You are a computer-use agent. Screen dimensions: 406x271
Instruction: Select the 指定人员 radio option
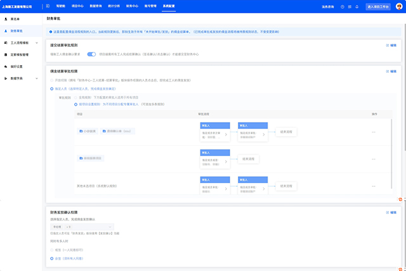tap(52, 90)
